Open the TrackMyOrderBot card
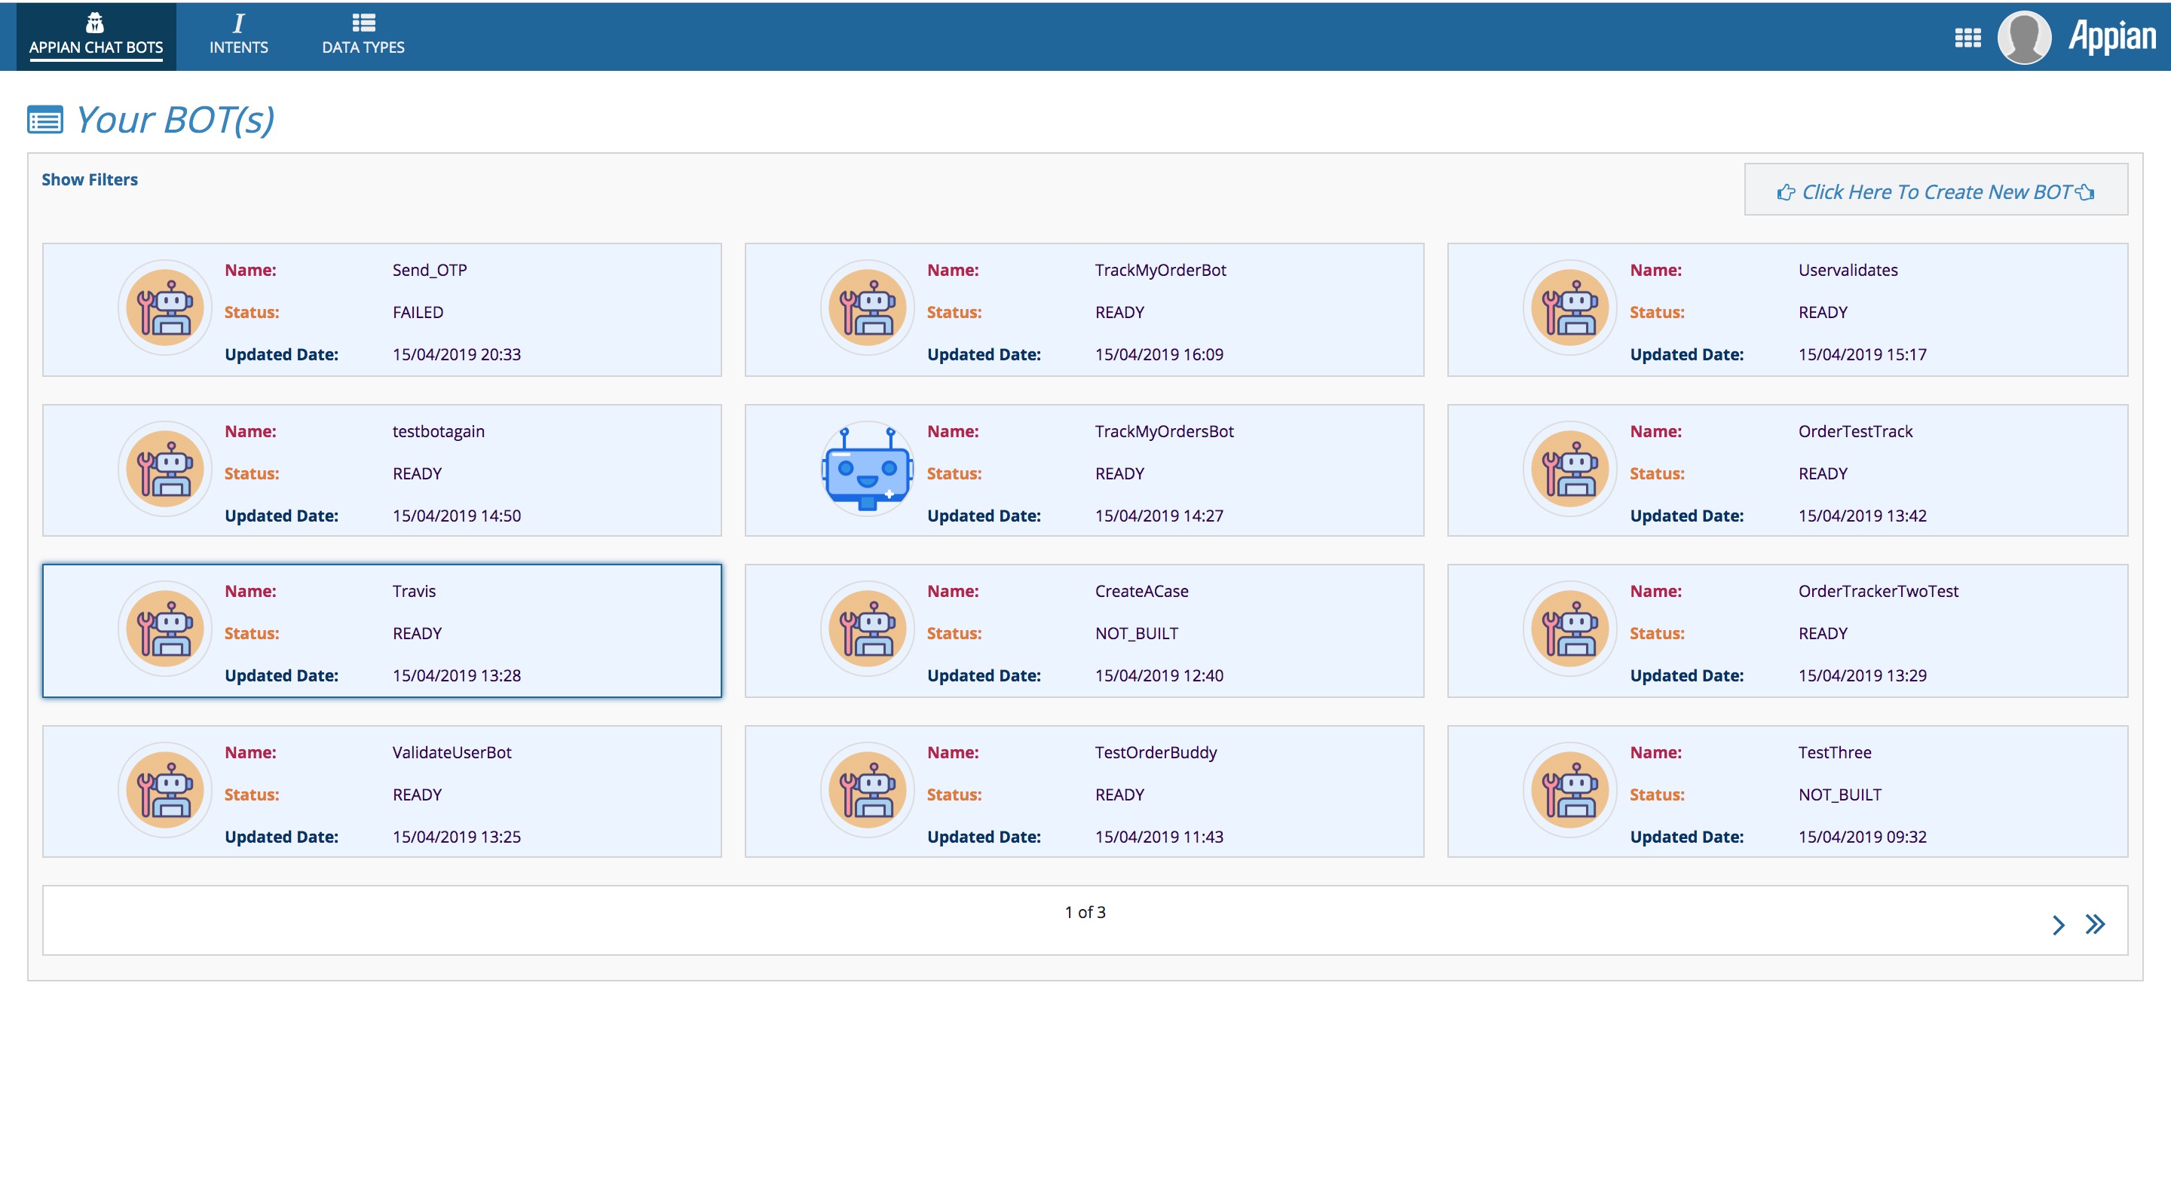The height and width of the screenshot is (1200, 2171). (x=1084, y=310)
